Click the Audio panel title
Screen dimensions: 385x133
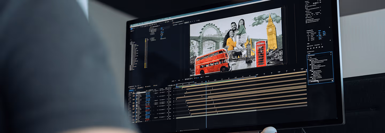point(309,54)
